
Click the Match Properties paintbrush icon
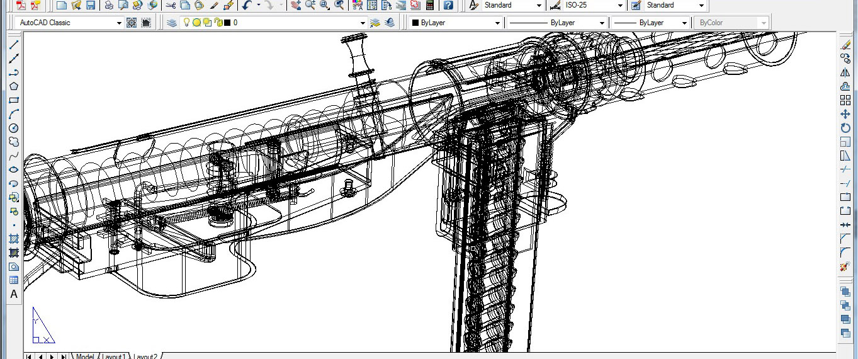[x=214, y=5]
